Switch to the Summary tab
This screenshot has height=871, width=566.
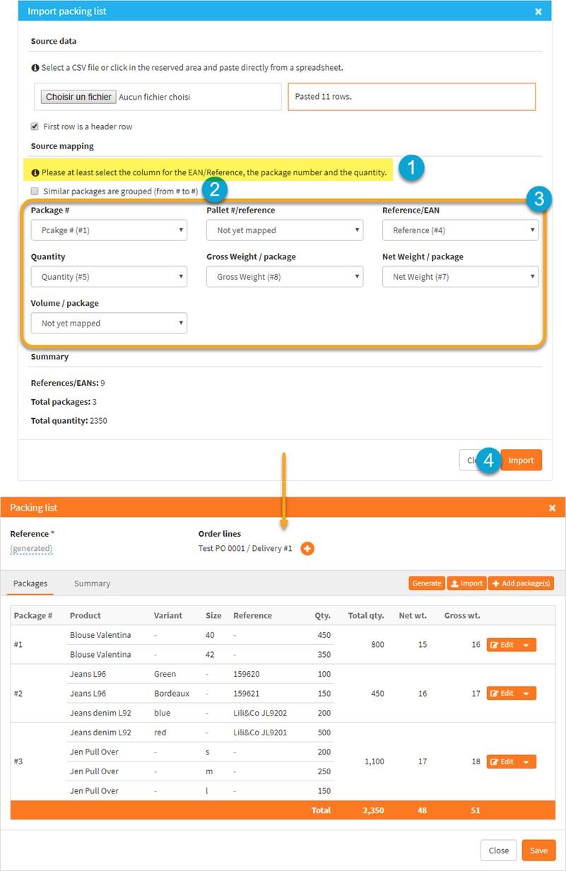92,583
